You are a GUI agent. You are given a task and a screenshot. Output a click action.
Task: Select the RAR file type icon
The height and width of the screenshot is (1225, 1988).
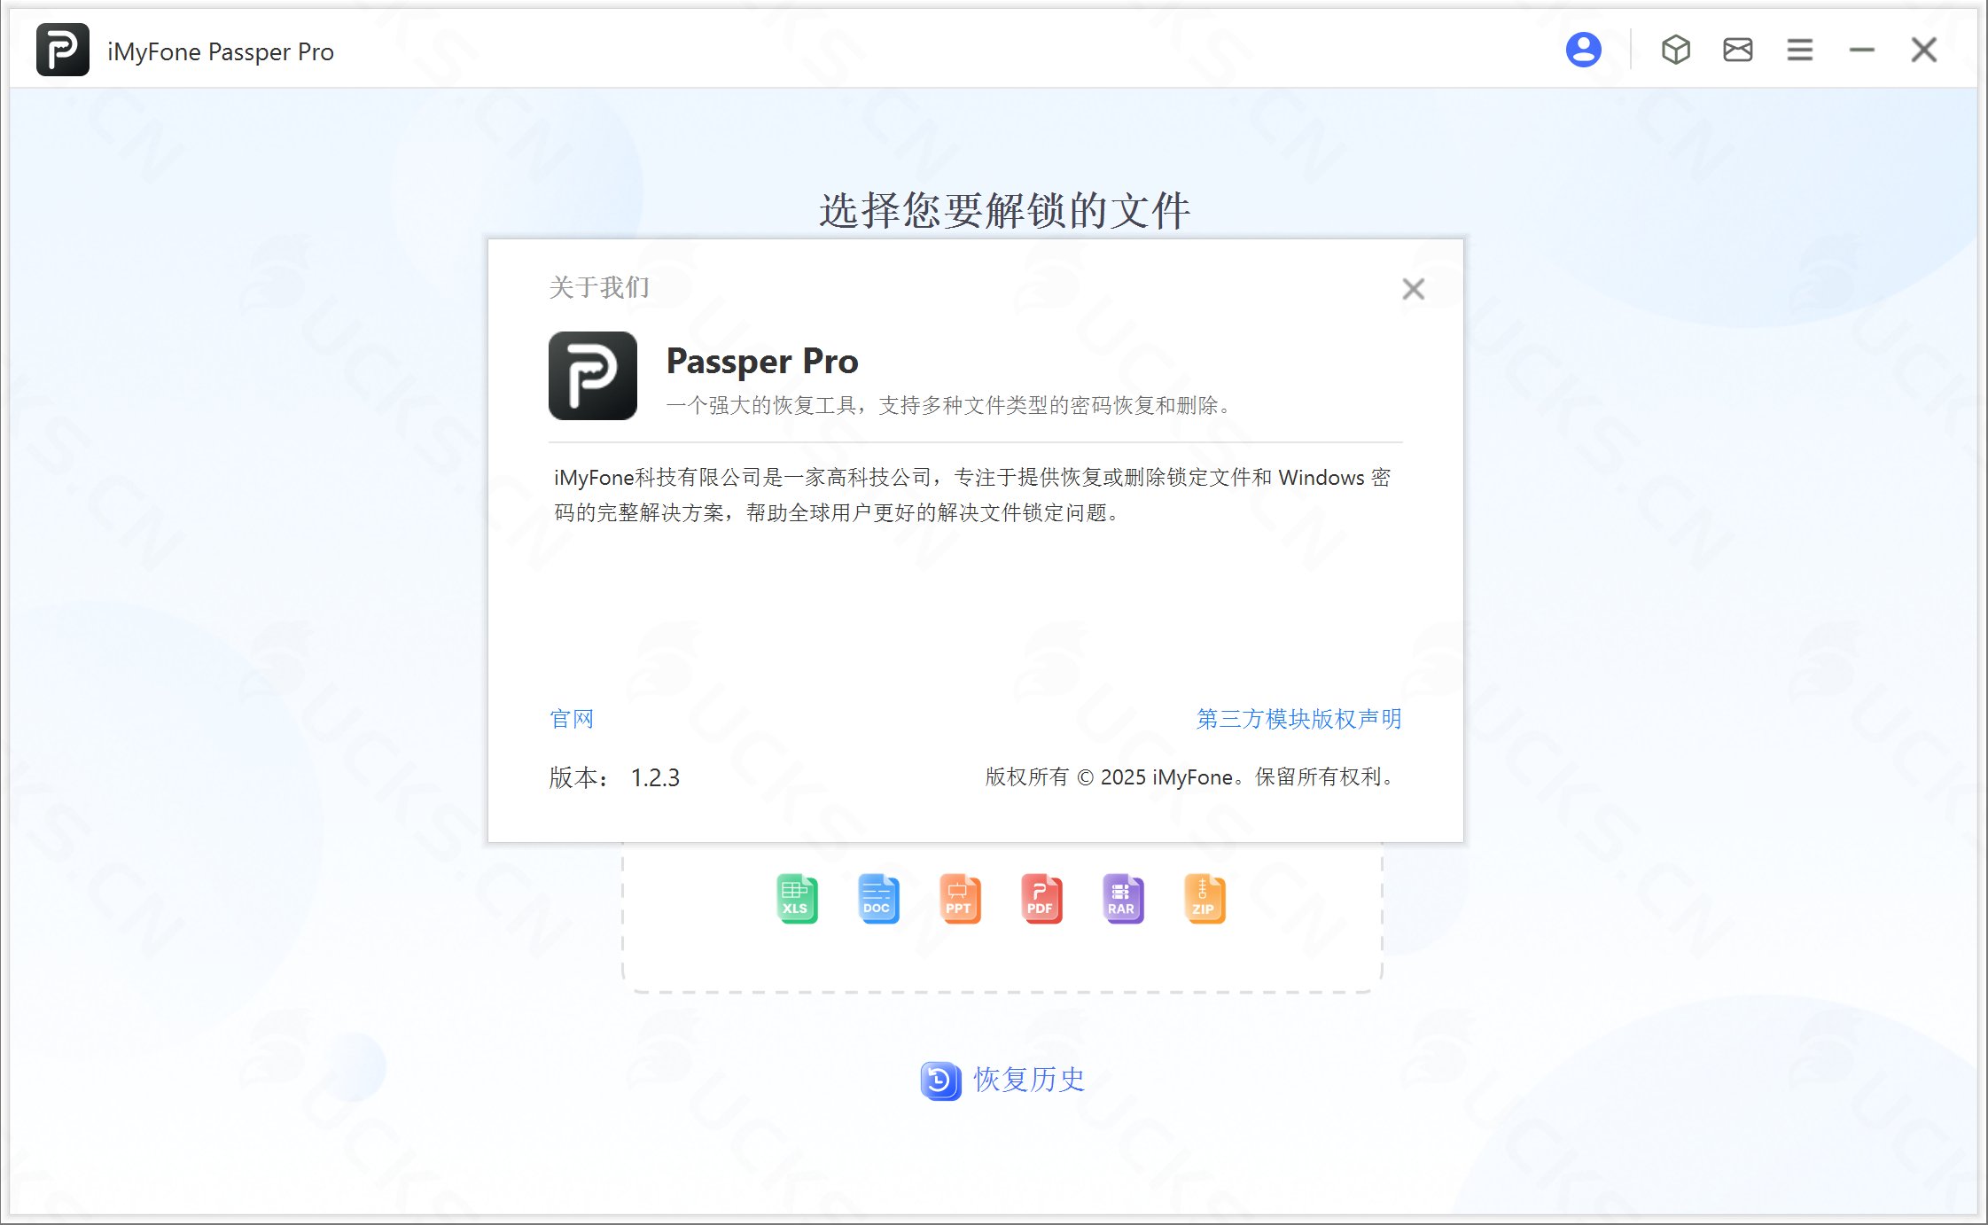(1123, 899)
